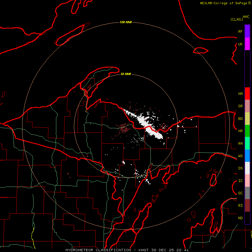
Task: Click the ND black legend swatch
Action: pyautogui.click(x=247, y=218)
